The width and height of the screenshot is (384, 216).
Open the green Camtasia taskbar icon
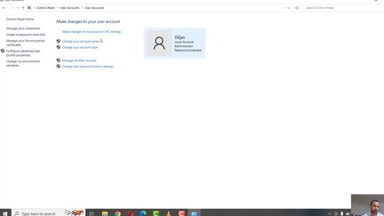point(156,214)
